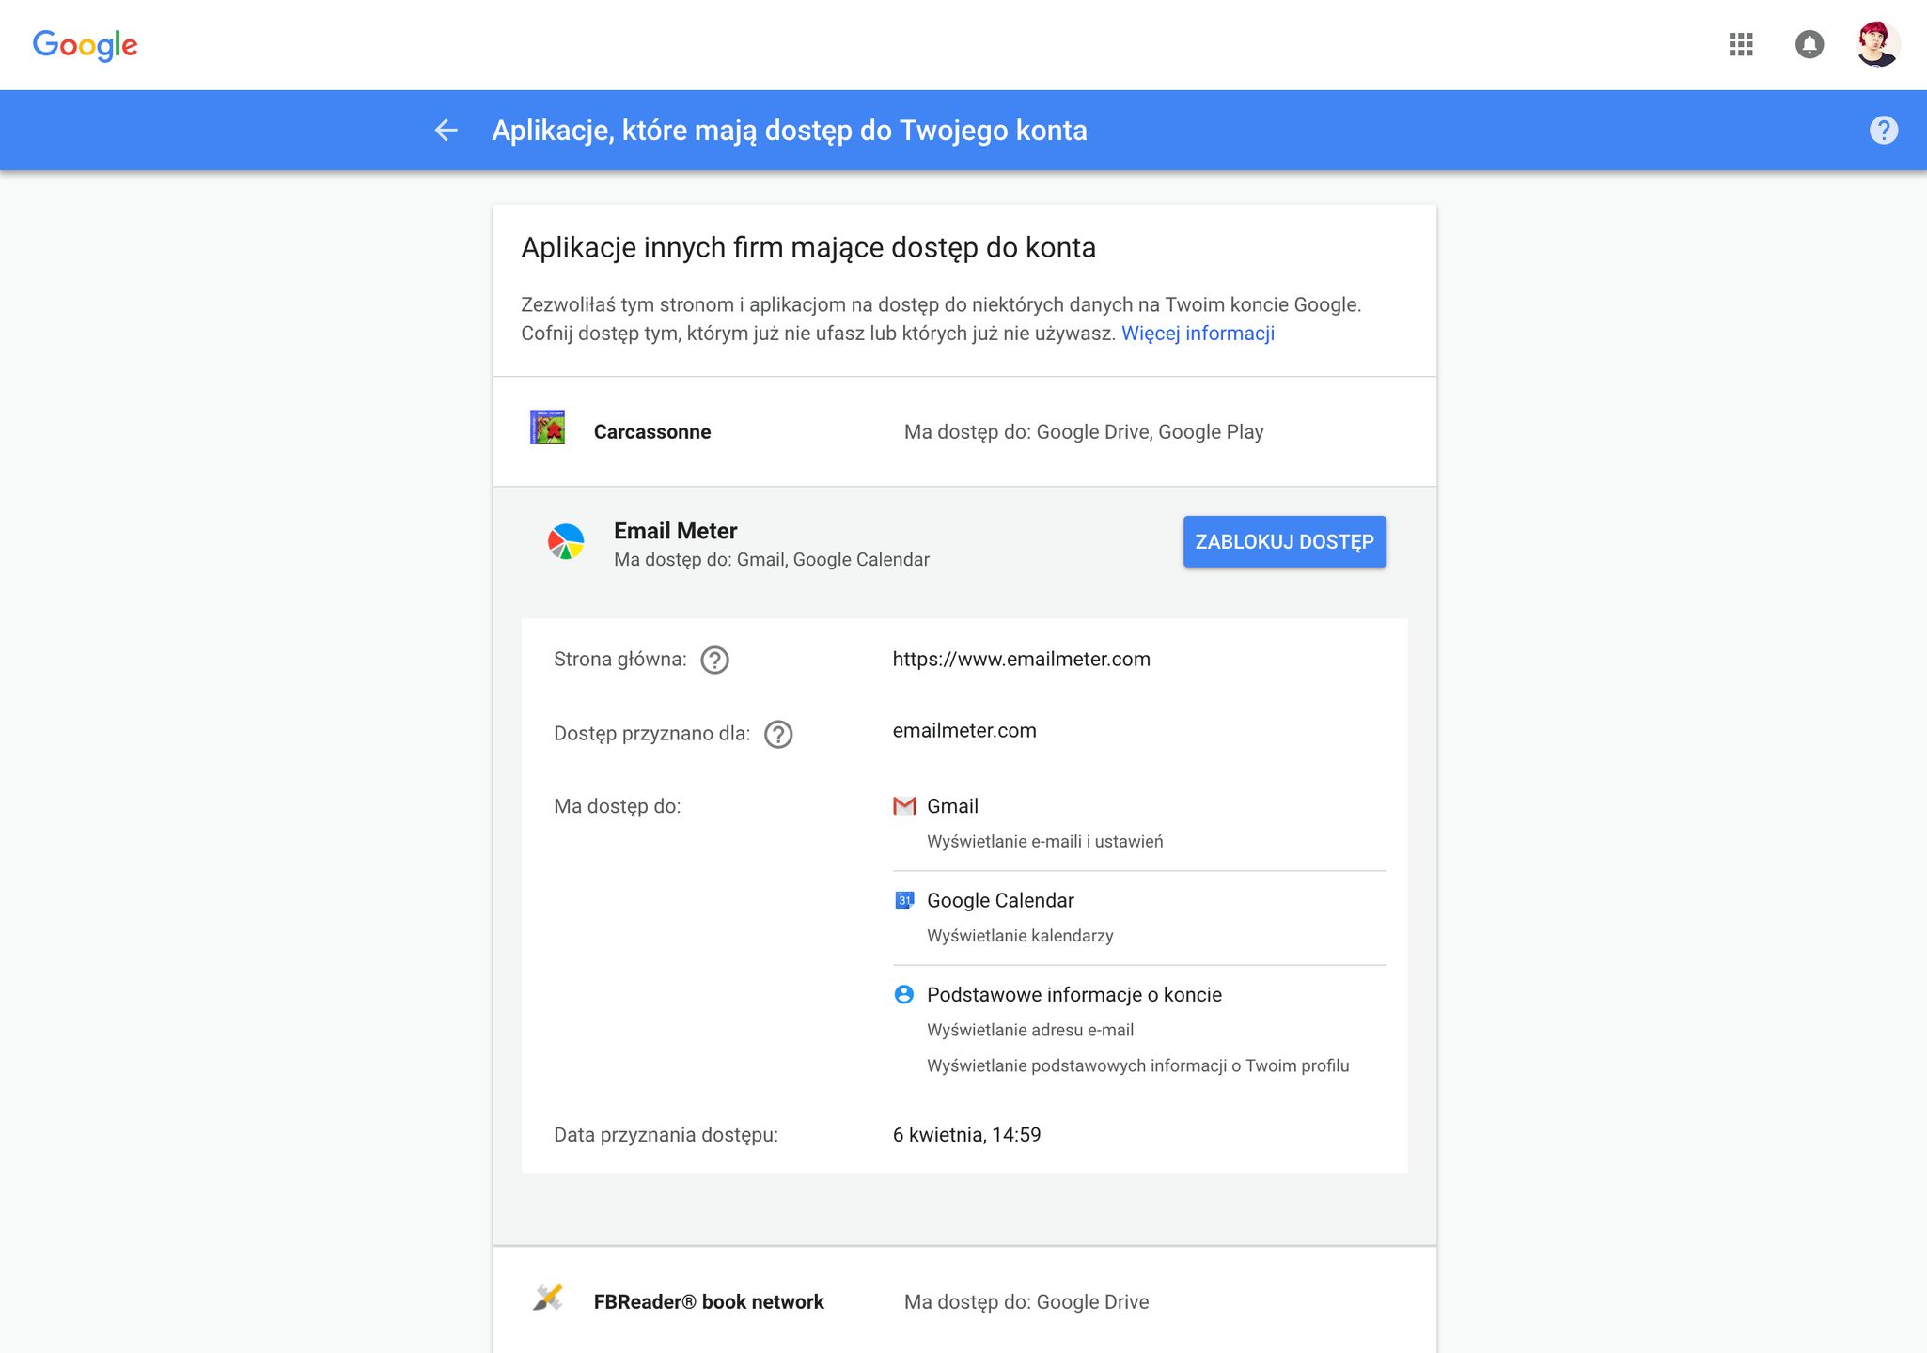The width and height of the screenshot is (1927, 1353).
Task: Open the Więcej informacji link
Action: [x=1198, y=334]
